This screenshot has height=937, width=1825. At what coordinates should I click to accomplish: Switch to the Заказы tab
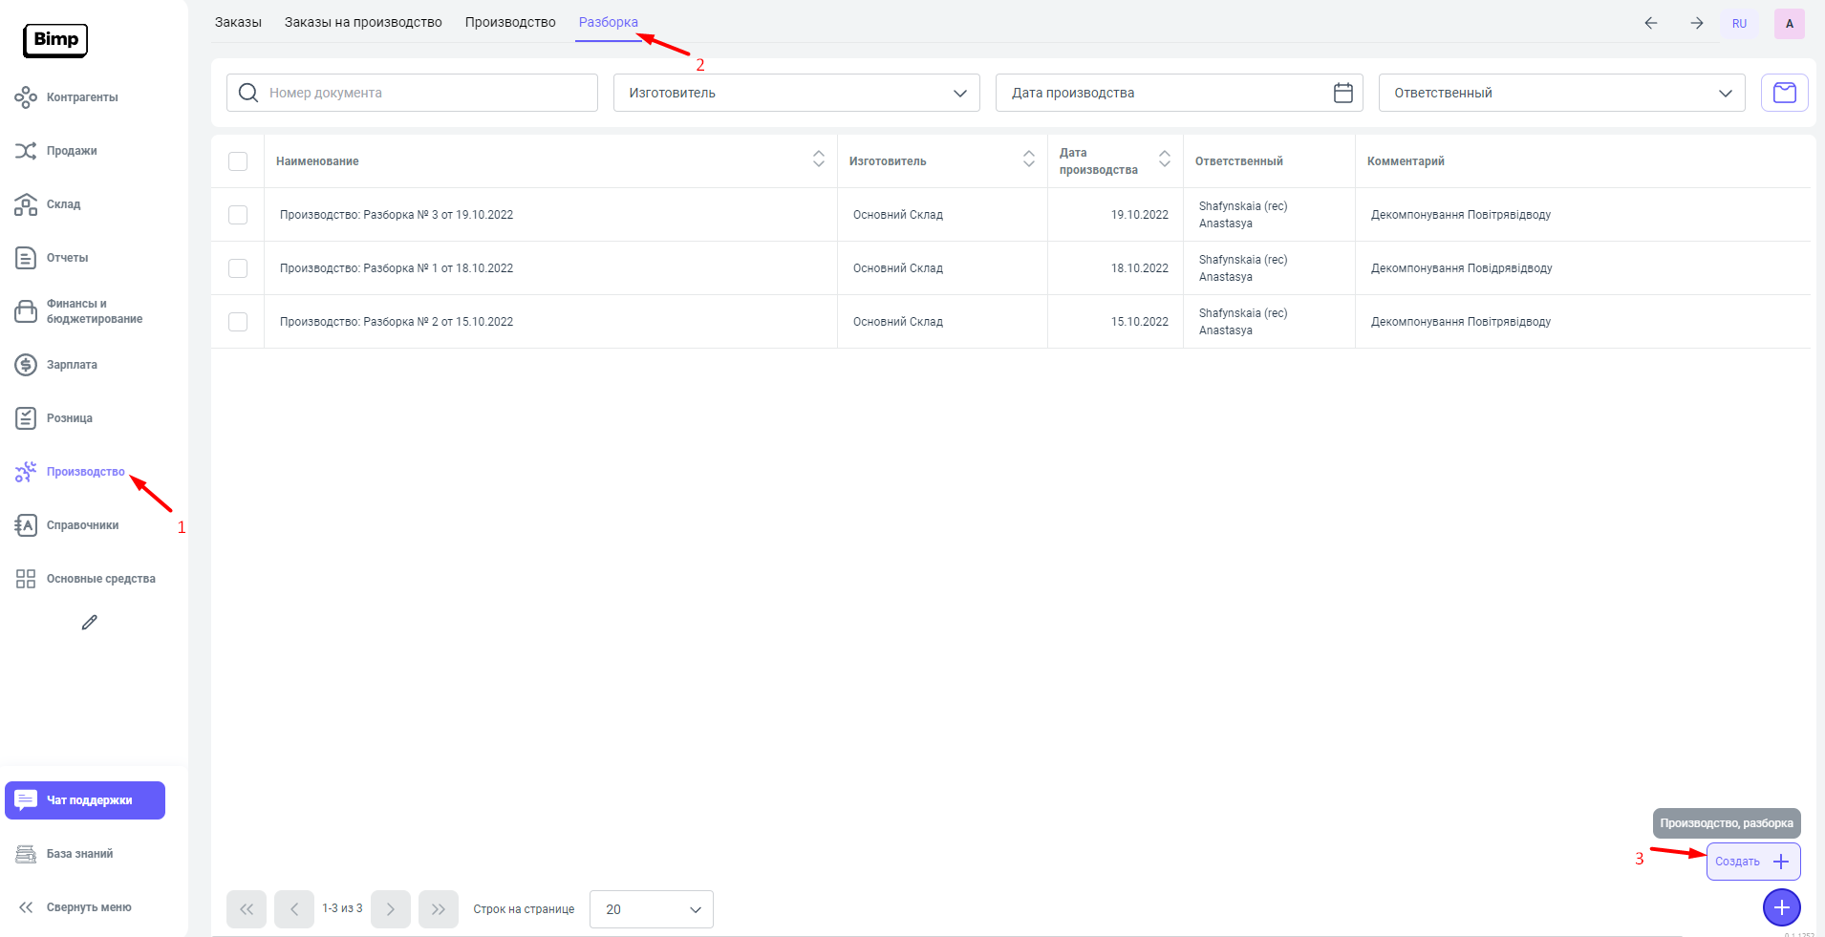tap(238, 22)
